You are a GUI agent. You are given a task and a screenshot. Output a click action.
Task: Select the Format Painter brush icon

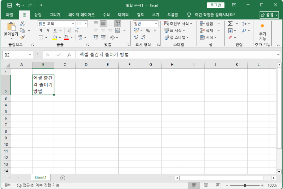click(22, 37)
